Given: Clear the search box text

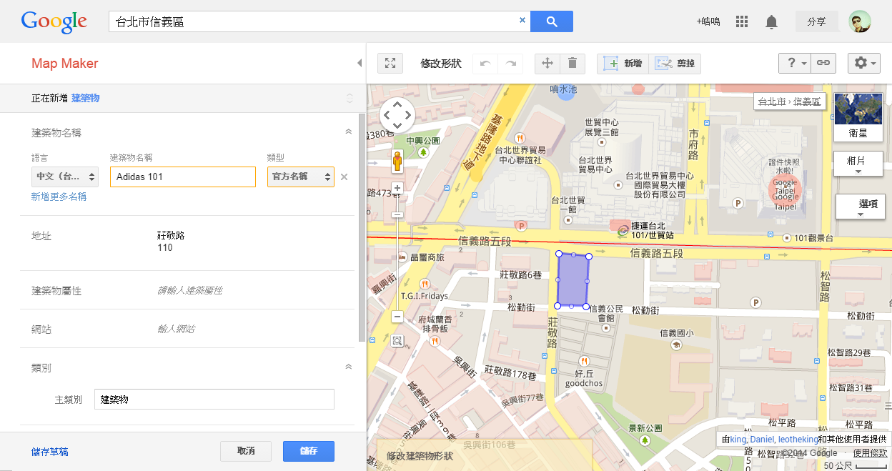Looking at the screenshot, I should (522, 21).
